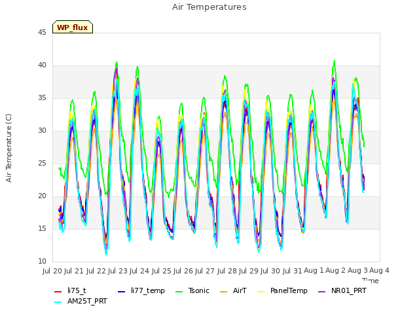Click the PanelTemp yellow legend marker

pyautogui.click(x=261, y=292)
